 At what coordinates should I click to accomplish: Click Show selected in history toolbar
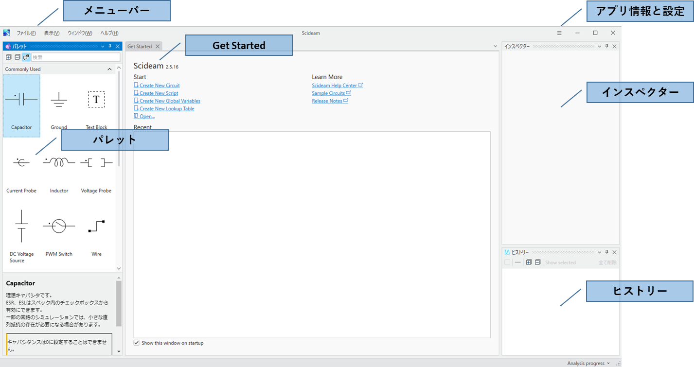(x=560, y=262)
